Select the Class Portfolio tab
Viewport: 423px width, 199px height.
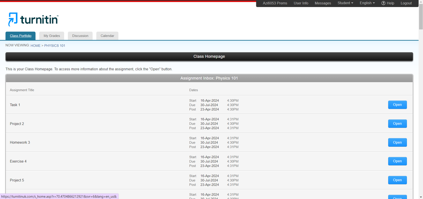pyautogui.click(x=20, y=36)
